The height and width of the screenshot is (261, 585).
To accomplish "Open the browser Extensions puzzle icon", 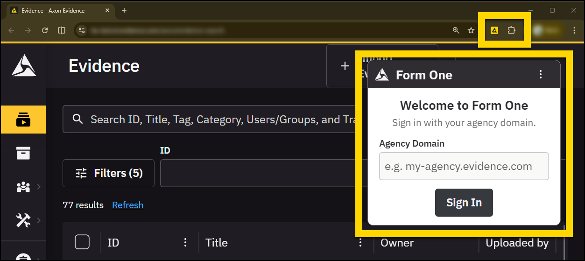I will (x=511, y=30).
